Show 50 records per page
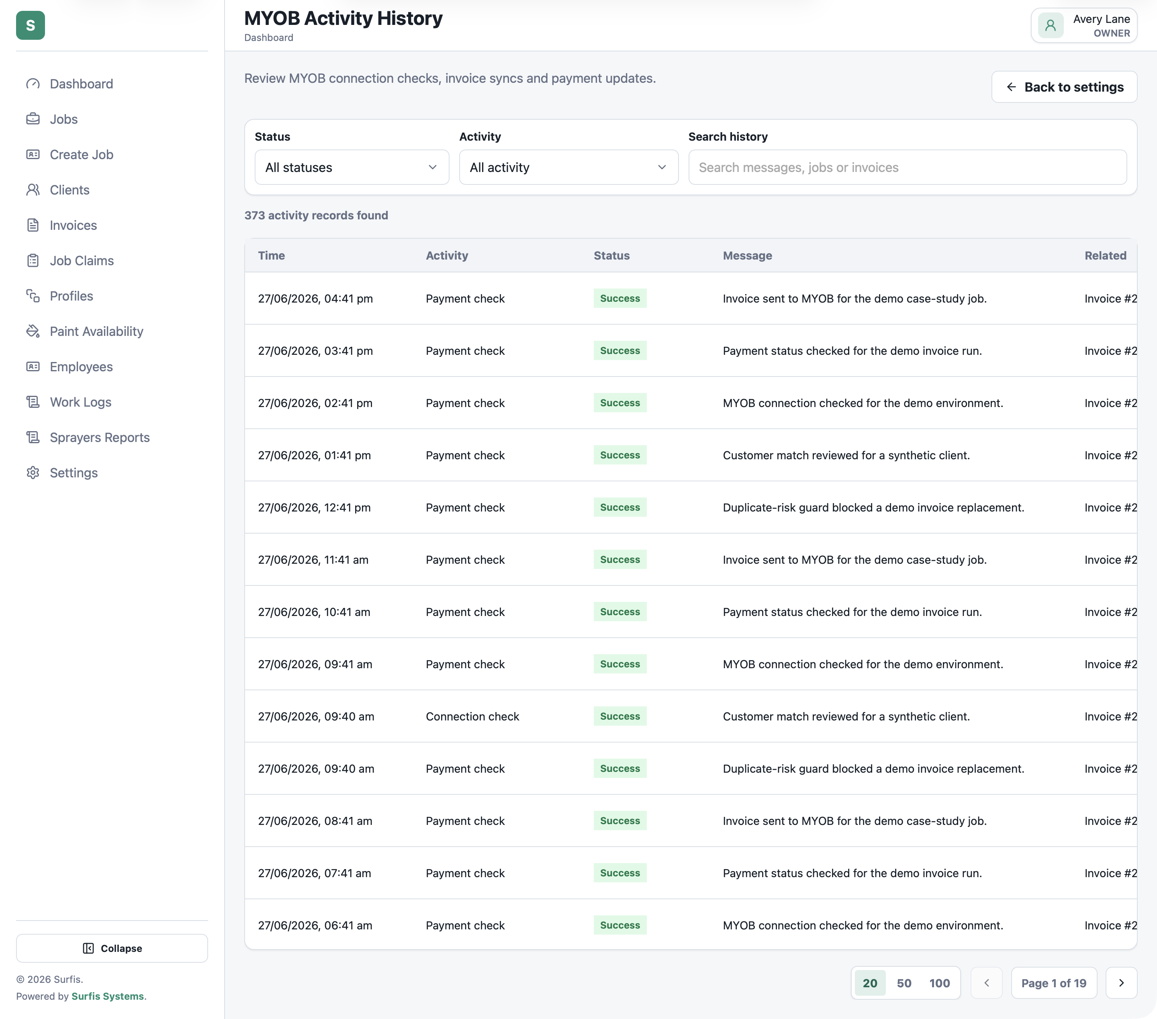Viewport: 1157px width, 1019px height. (904, 983)
